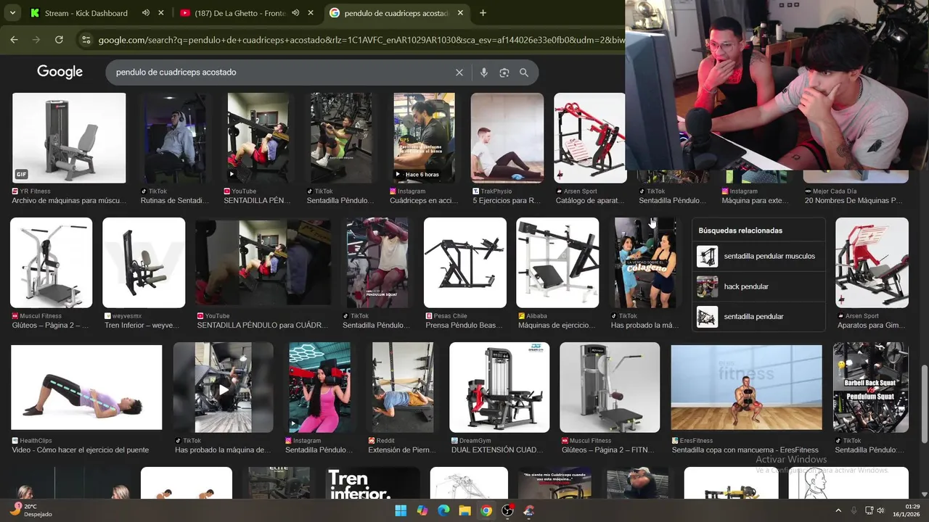
Task: Mute the De La Ghetto YouTube tab audio
Action: pyautogui.click(x=295, y=13)
